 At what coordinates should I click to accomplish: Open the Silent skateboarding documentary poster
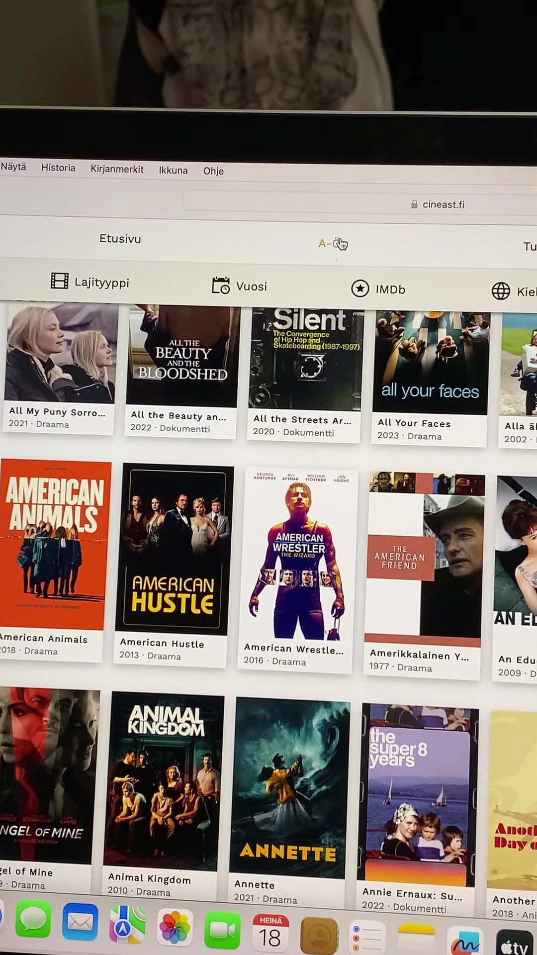pyautogui.click(x=306, y=360)
